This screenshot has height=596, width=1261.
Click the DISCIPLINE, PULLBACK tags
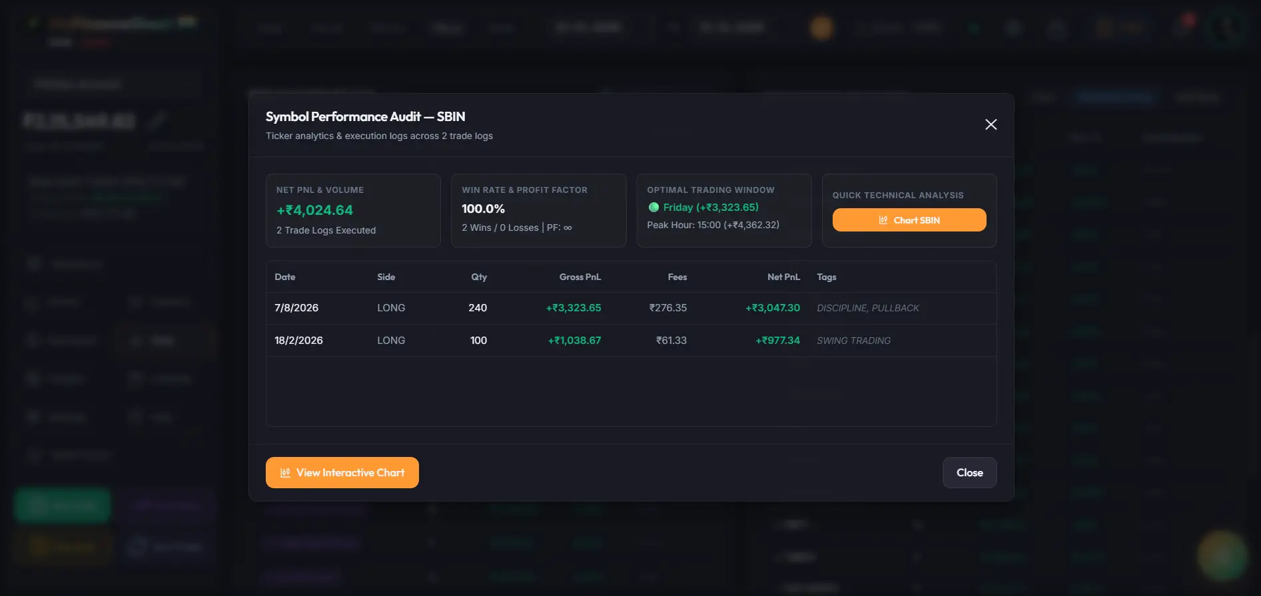pyautogui.click(x=868, y=308)
